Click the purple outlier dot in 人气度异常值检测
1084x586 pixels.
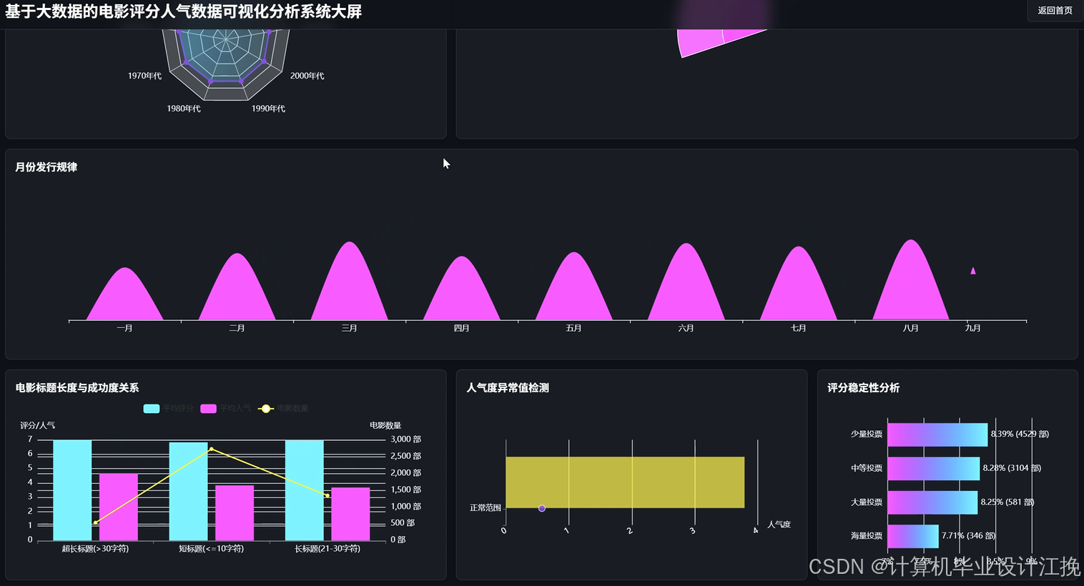point(542,508)
